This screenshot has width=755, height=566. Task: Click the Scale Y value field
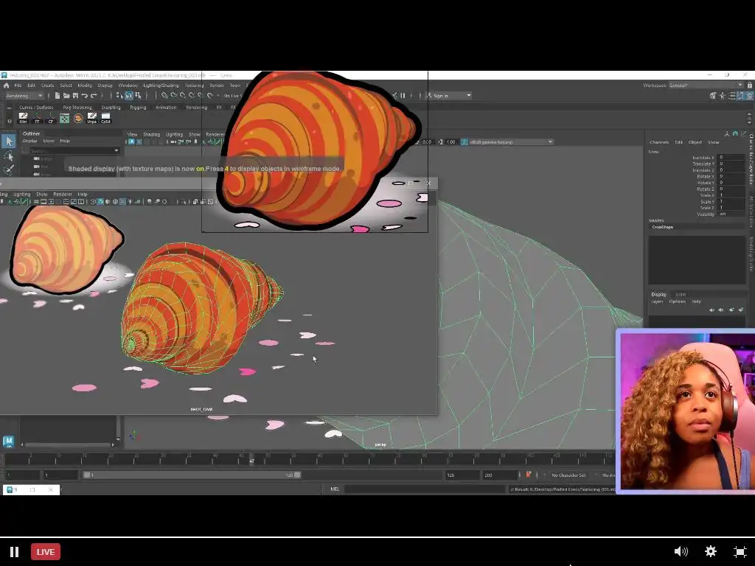pyautogui.click(x=731, y=201)
